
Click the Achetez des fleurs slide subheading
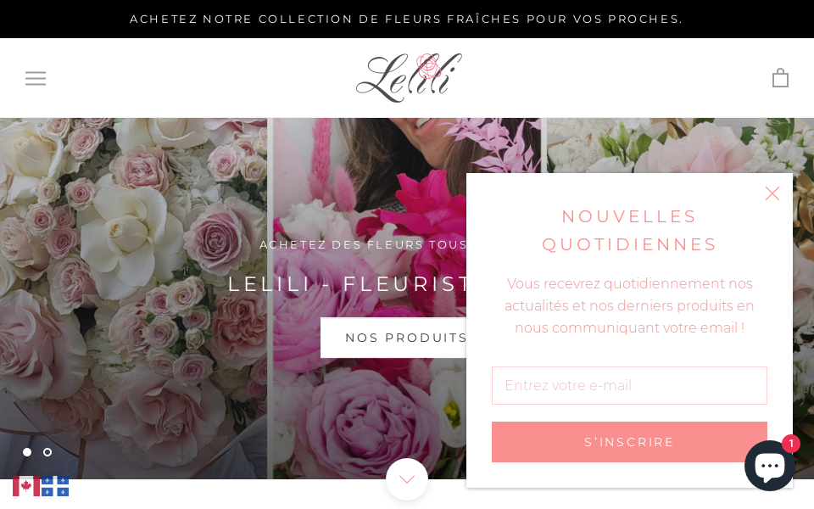[x=363, y=244]
